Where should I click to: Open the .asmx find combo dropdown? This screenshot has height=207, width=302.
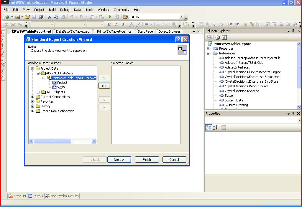pos(181,17)
